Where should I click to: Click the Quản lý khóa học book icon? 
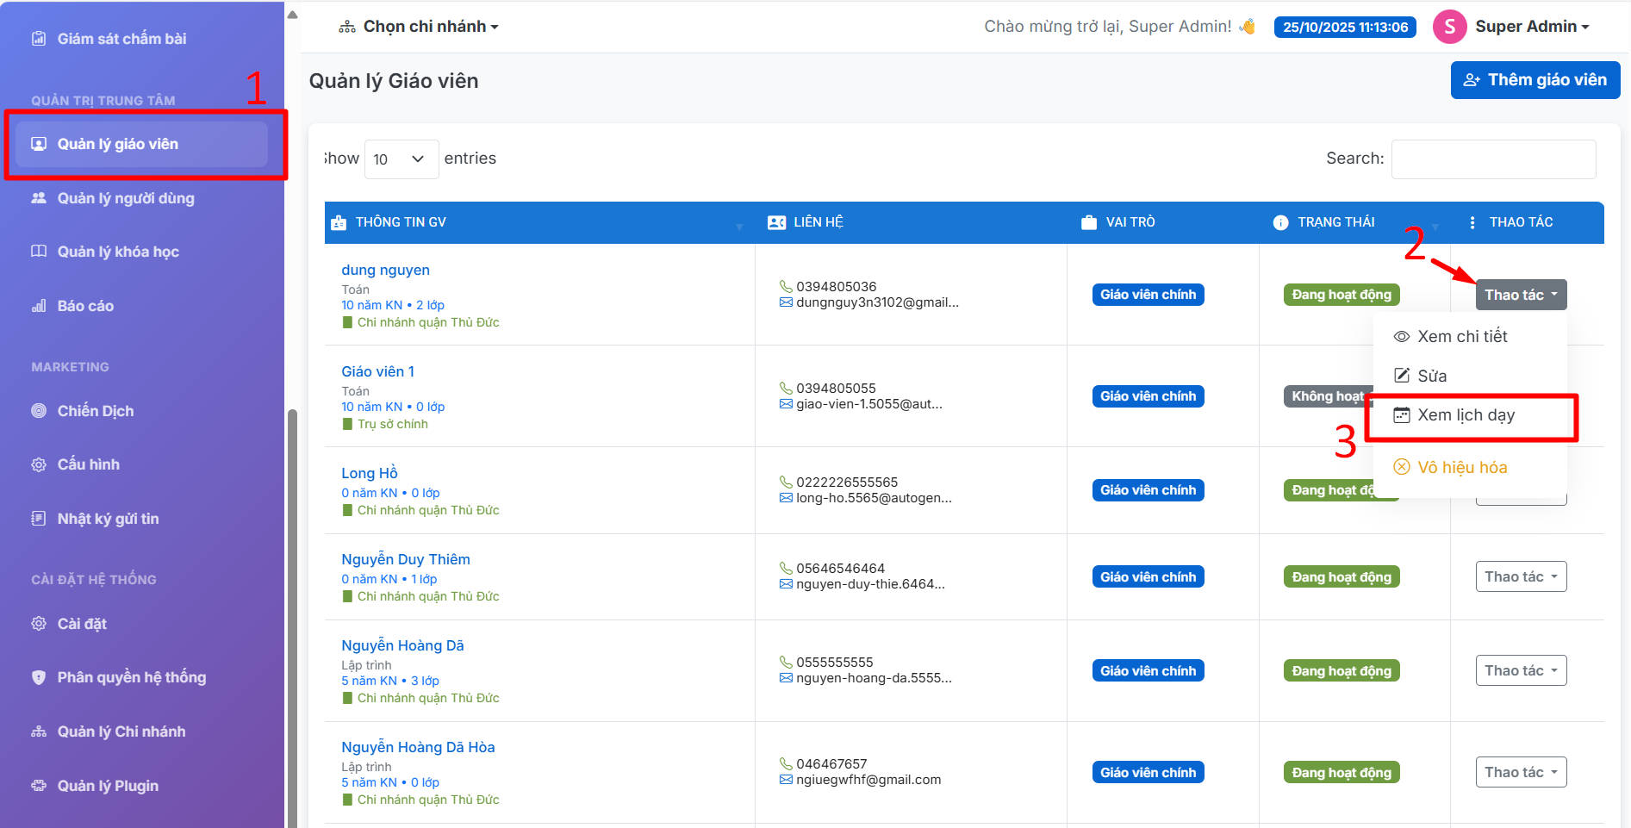(39, 252)
